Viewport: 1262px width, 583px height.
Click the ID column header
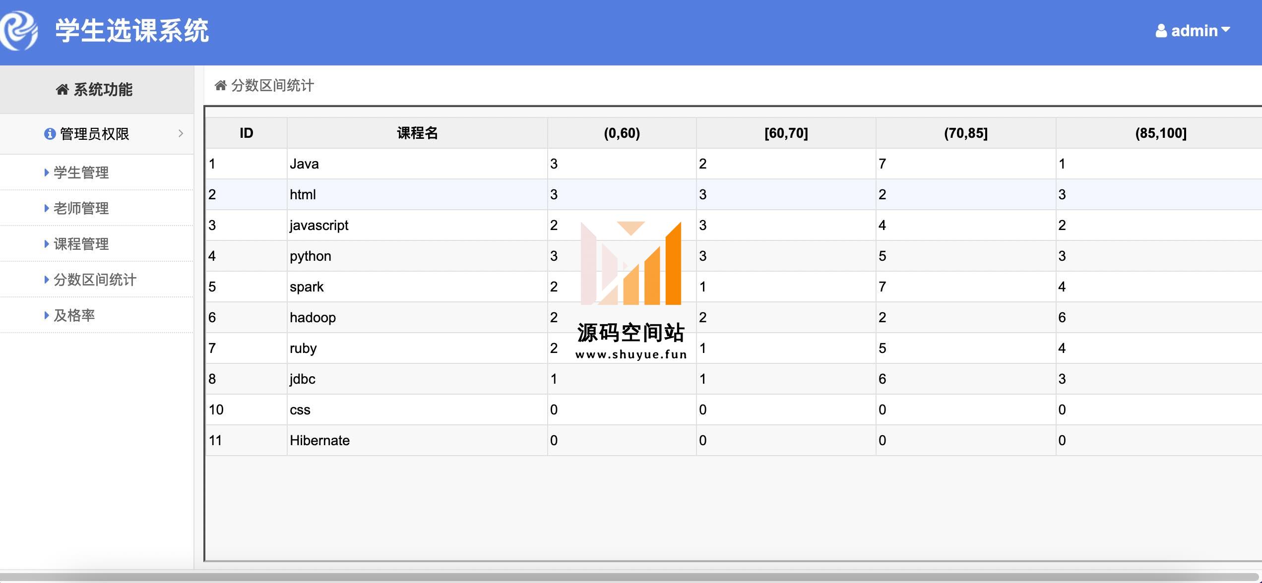tap(247, 133)
